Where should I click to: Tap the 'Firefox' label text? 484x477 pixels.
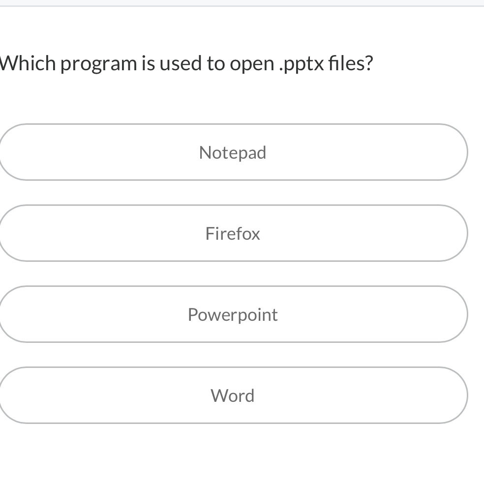233,234
